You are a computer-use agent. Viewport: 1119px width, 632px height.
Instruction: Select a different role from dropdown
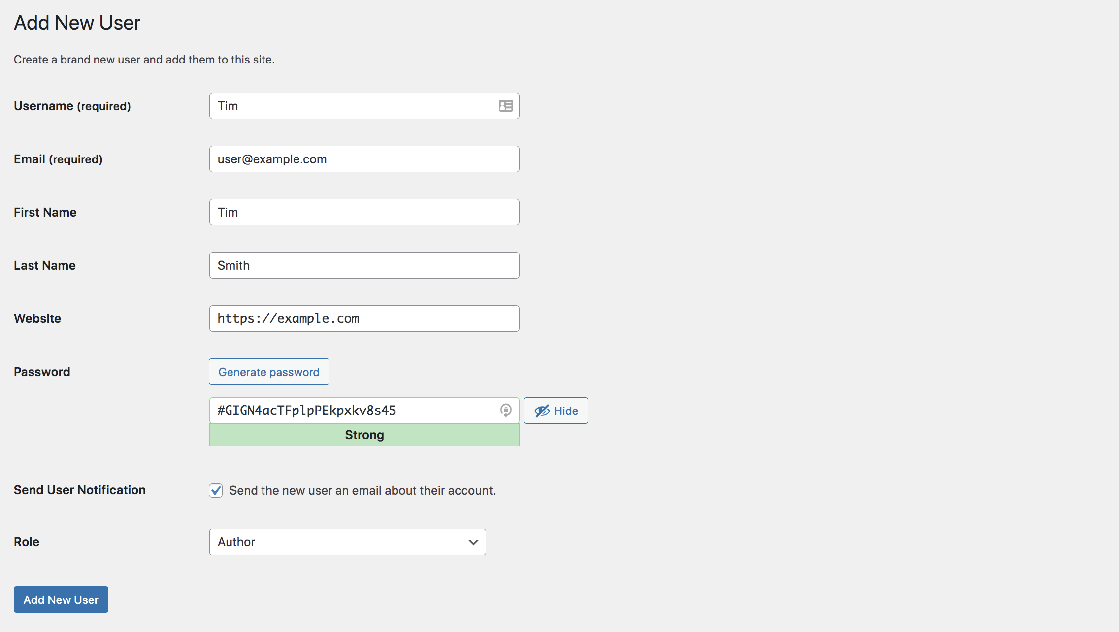[347, 541]
